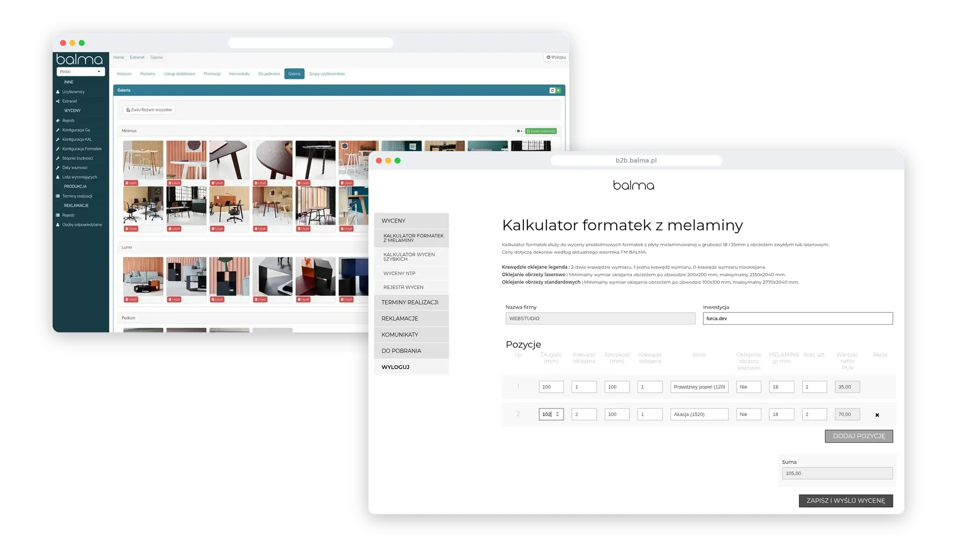The width and height of the screenshot is (957, 538).
Task: Click b2b.balma.pl address bar
Action: pos(636,161)
